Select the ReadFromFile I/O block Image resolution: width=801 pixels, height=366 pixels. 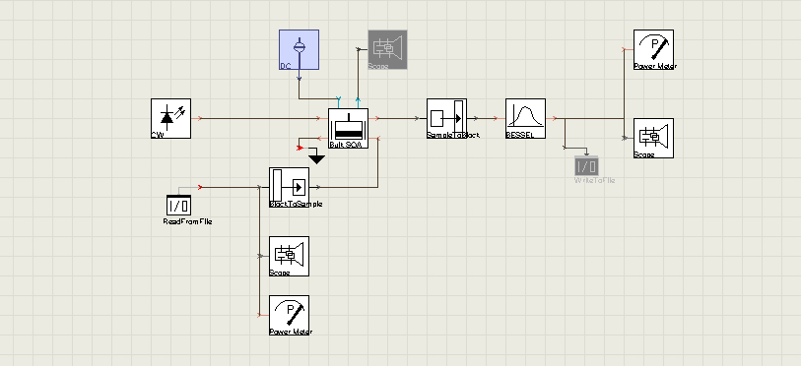(x=178, y=206)
